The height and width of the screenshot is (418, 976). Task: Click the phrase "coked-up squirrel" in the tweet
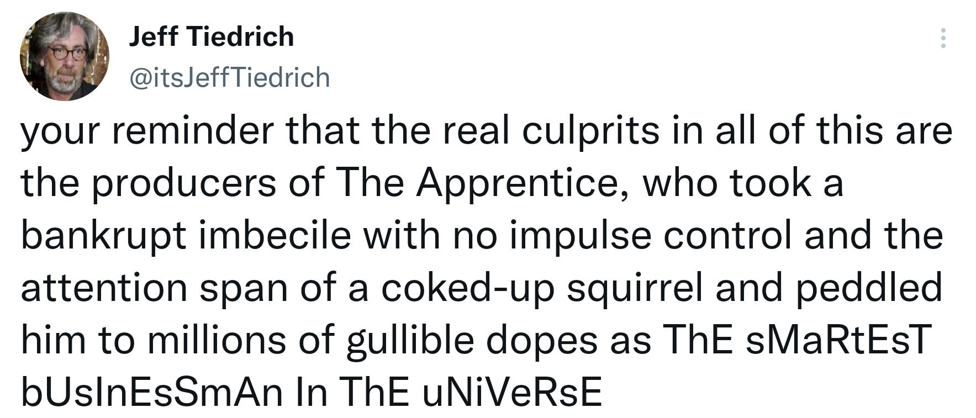point(541,288)
